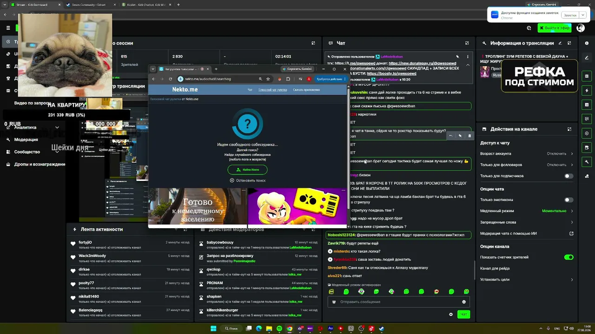The width and height of the screenshot is (595, 334).
Task: Click the boosty.to/qwesoewd link in chat
Action: (391, 73)
